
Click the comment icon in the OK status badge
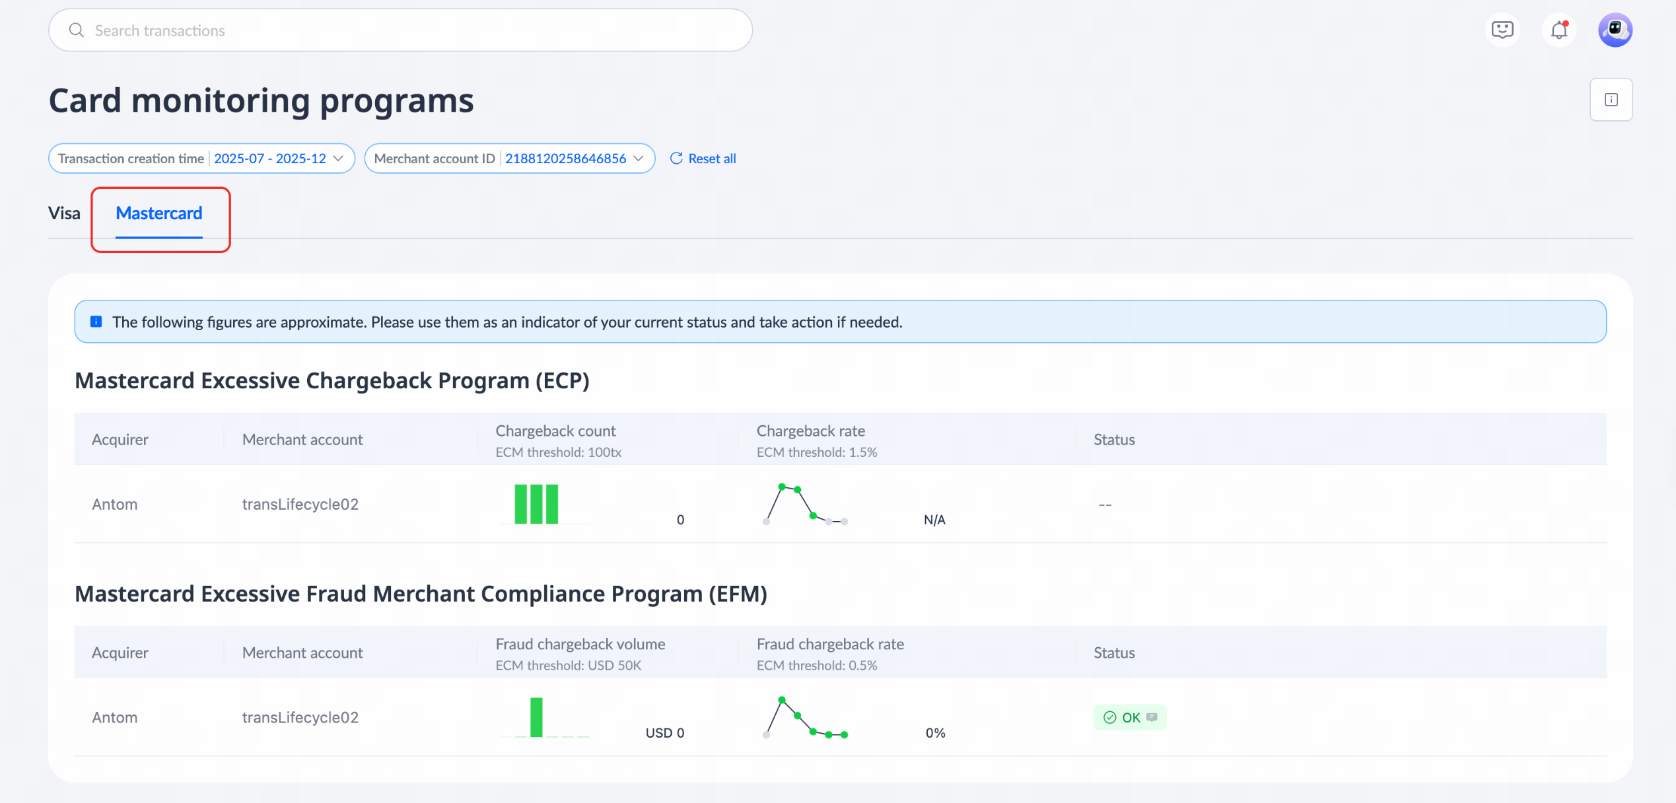point(1152,717)
